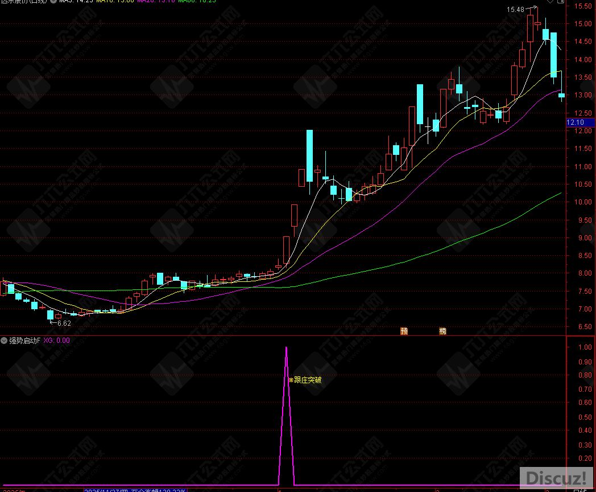Click the 榜 marker icon on the chart

point(443,331)
